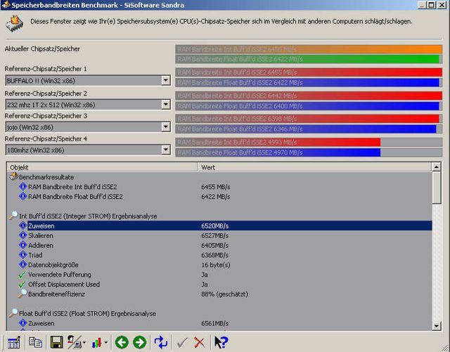Click green check beside Offset Displacement Used
The image size is (450, 352).
point(22,285)
